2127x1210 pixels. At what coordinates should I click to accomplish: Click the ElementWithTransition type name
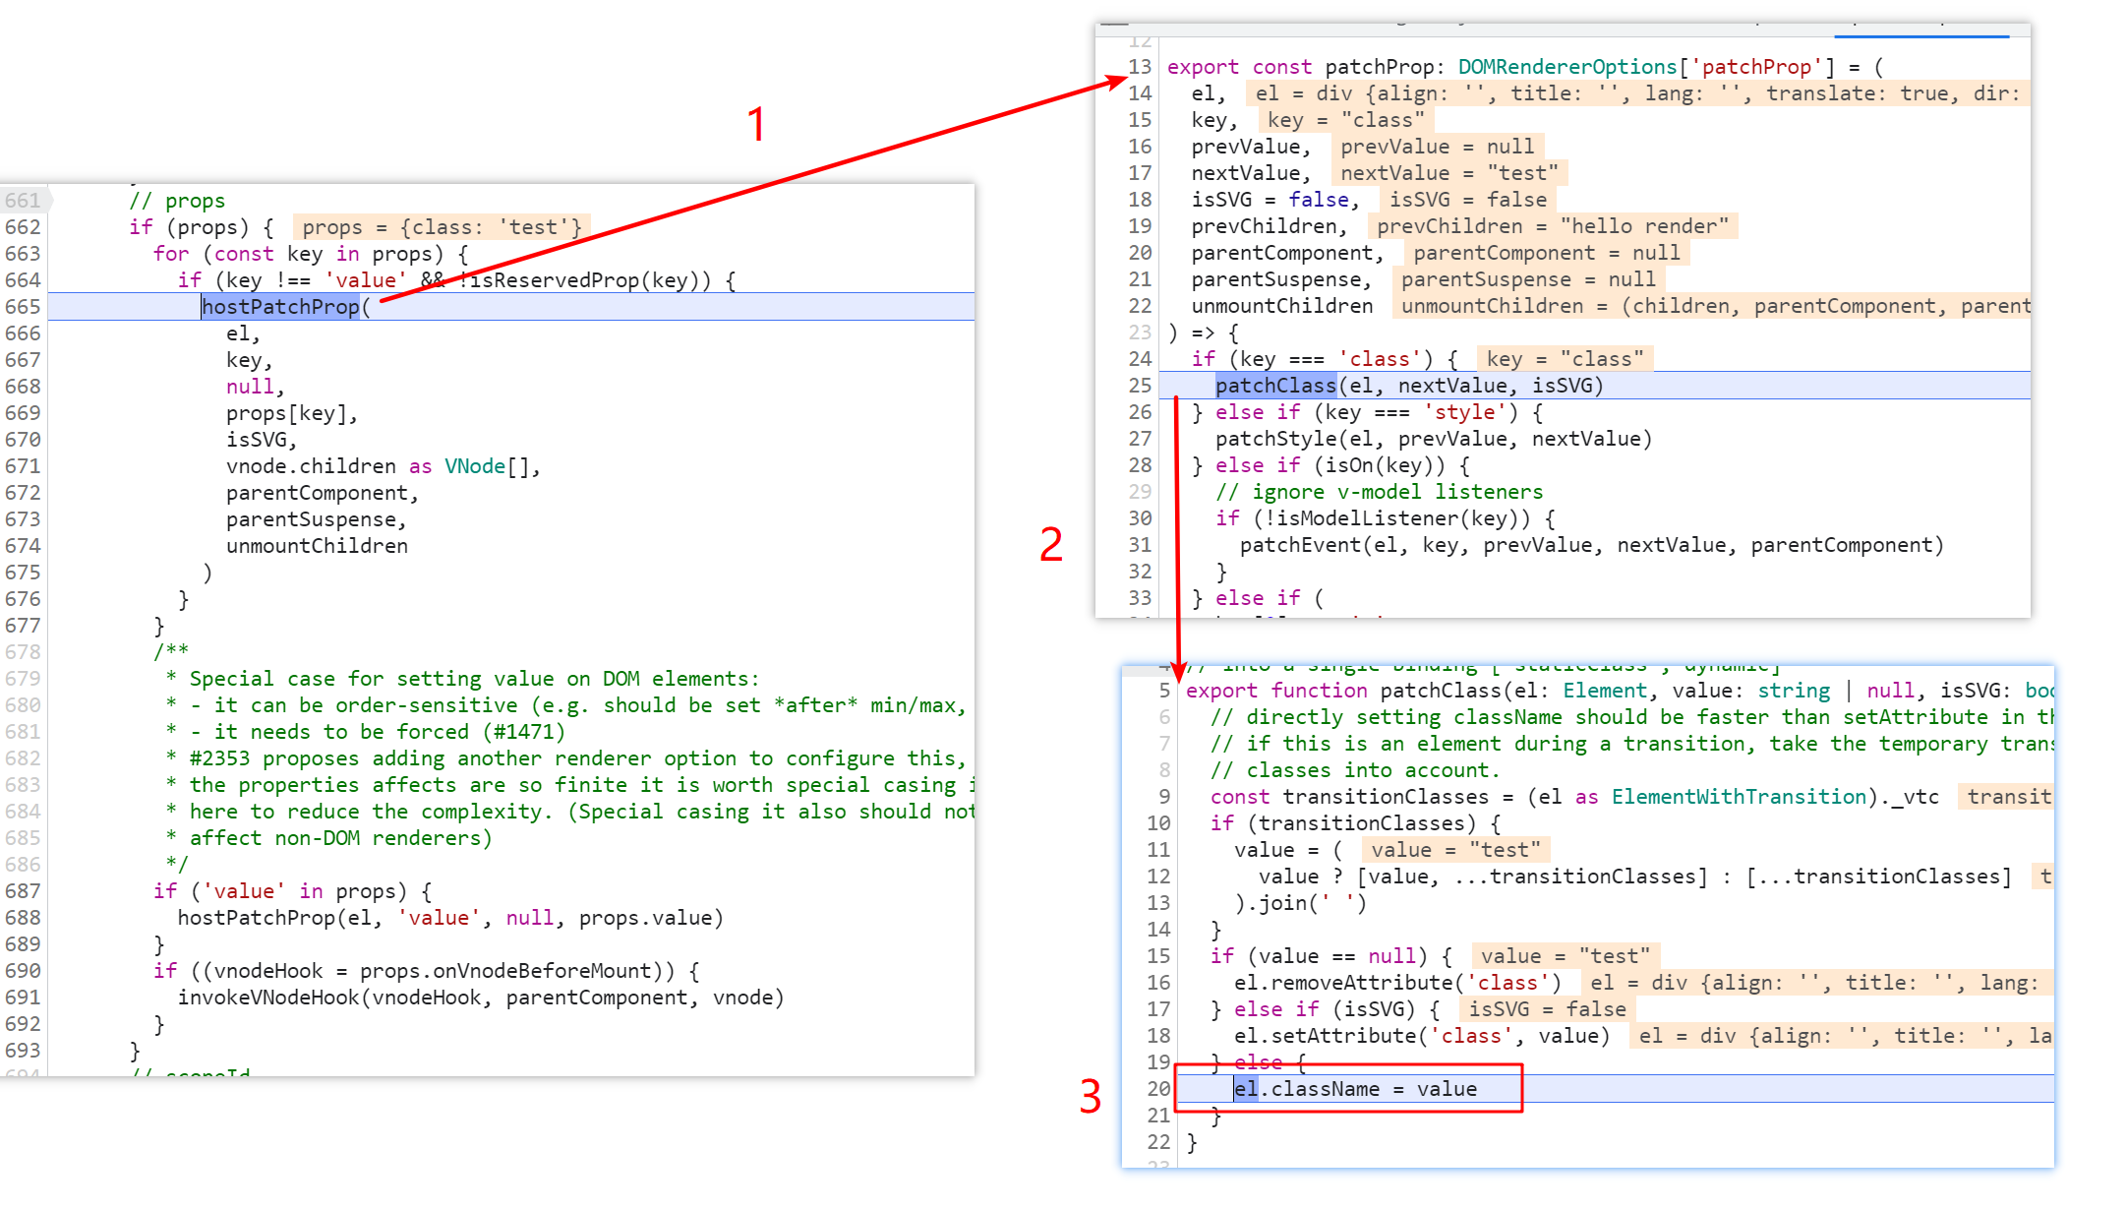(x=1738, y=797)
